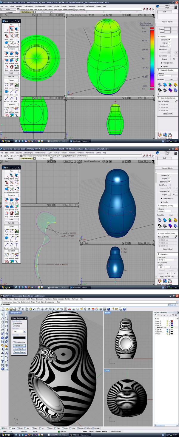Toggle Deviation checkbox in top AutoStudio panel

click(x=169, y=39)
